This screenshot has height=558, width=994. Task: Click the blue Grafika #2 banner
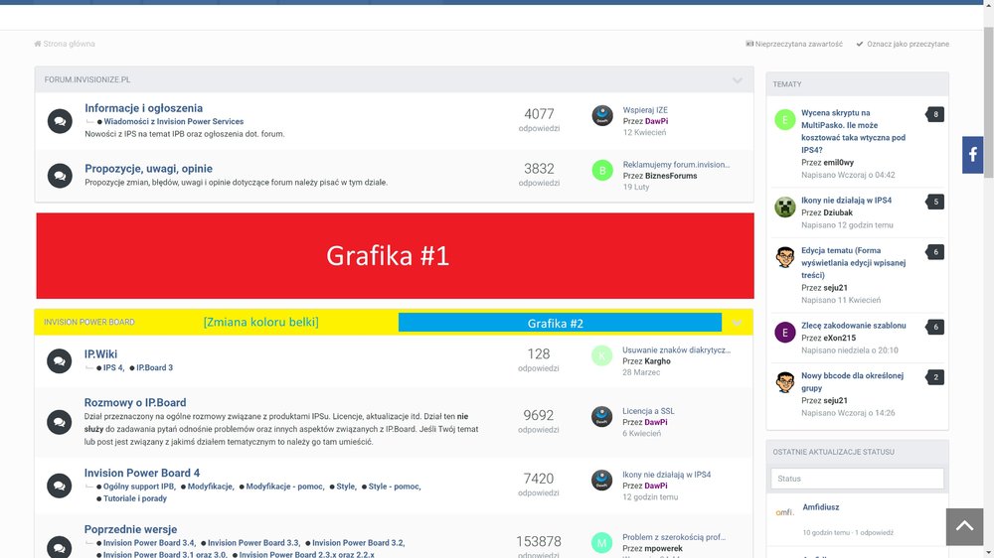(x=560, y=323)
